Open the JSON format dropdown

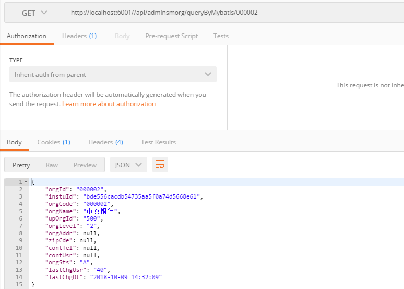point(128,165)
